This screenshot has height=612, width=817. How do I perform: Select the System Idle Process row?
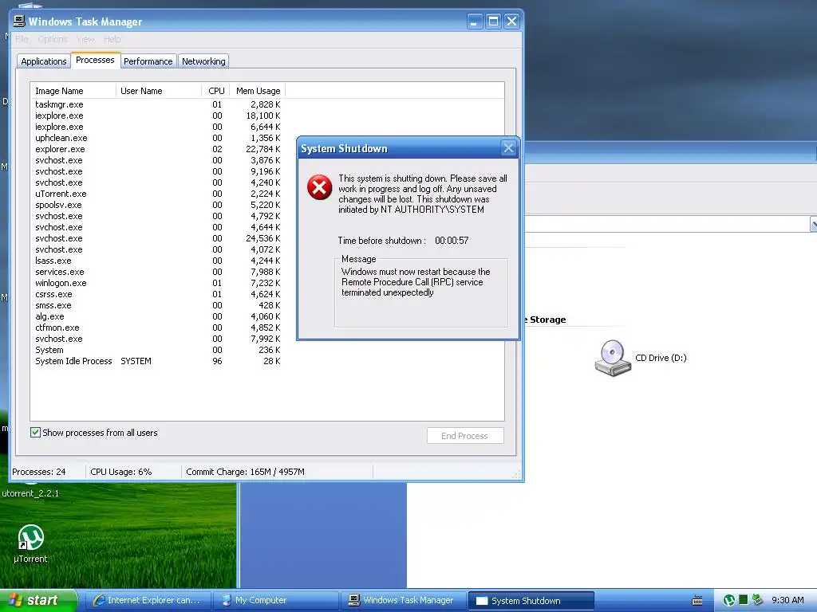pos(157,361)
